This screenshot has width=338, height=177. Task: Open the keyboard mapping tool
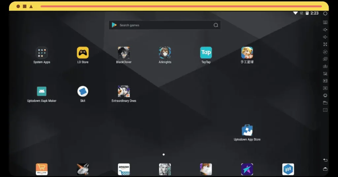tap(325, 22)
